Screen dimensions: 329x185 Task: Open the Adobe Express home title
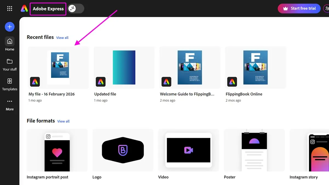tap(48, 9)
